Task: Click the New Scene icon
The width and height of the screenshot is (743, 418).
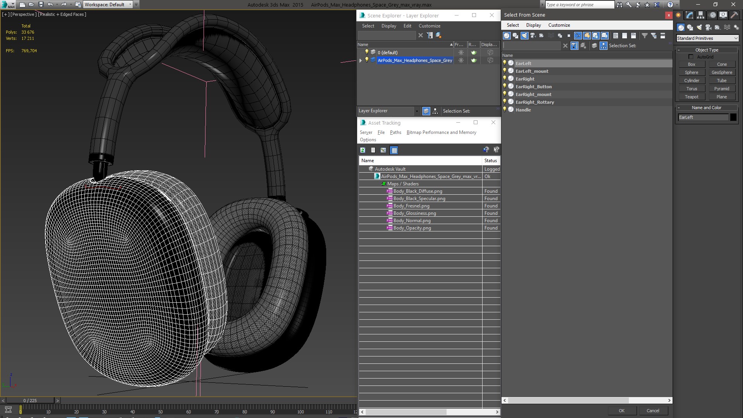Action: click(x=22, y=5)
